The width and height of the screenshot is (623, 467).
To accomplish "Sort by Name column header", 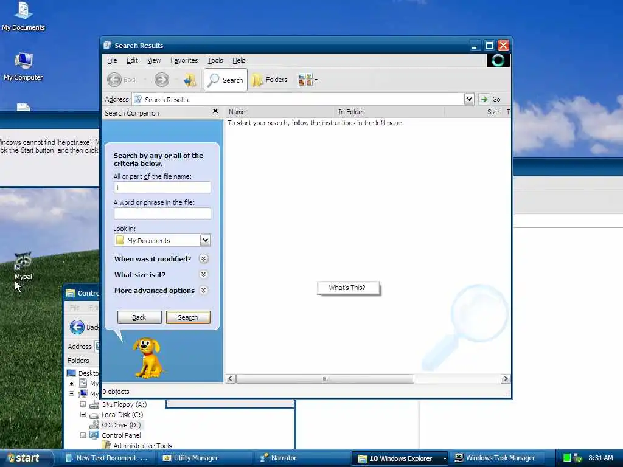I will (280, 112).
